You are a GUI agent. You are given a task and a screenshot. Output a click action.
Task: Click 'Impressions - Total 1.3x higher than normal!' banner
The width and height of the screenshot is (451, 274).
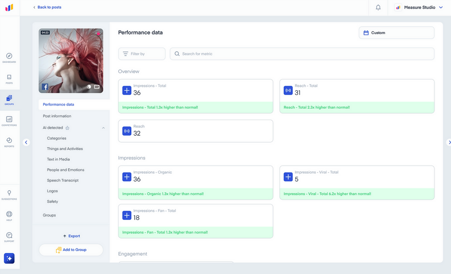point(196,107)
